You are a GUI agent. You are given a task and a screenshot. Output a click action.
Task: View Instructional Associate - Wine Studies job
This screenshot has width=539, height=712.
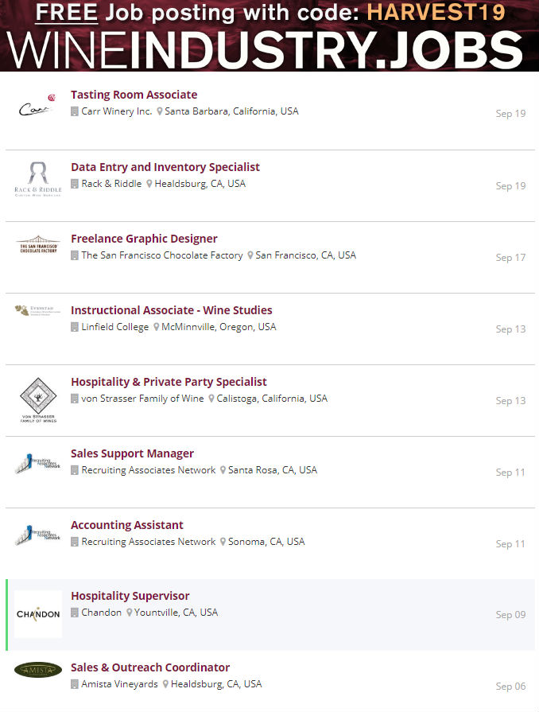coord(171,310)
